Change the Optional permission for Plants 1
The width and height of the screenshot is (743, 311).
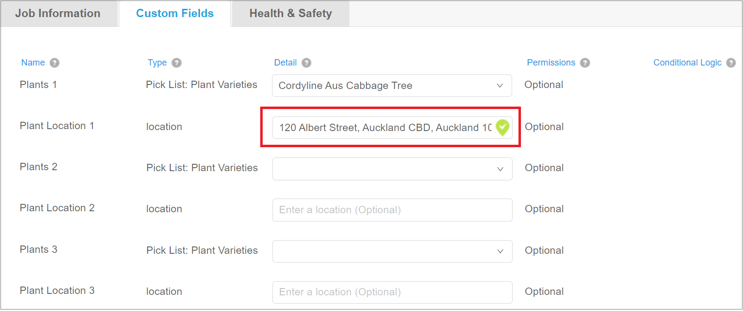click(543, 85)
